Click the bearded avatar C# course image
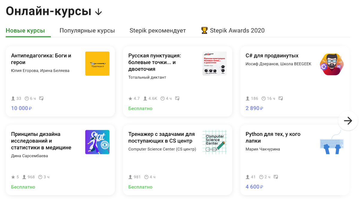The image size is (359, 200). (332, 64)
